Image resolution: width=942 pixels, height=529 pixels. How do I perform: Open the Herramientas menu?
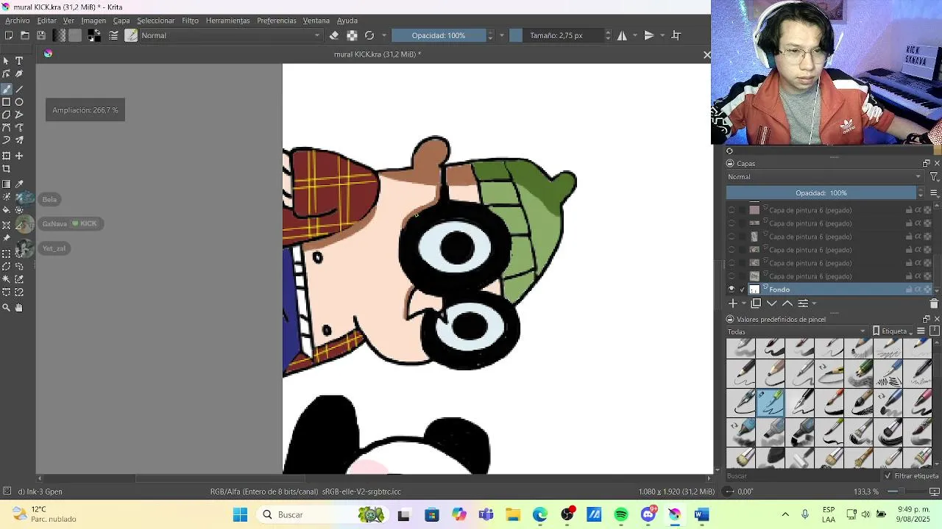coord(228,21)
